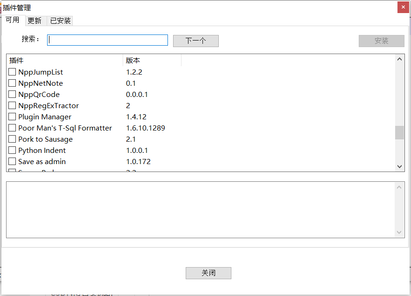Click description box scrollbar down arrow
411x296 pixels.
[x=399, y=232]
